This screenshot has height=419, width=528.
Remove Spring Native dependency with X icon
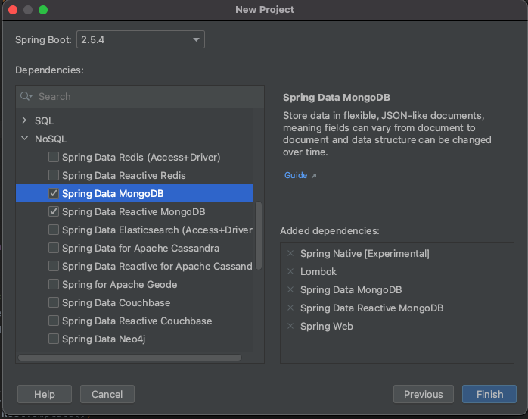(x=290, y=254)
